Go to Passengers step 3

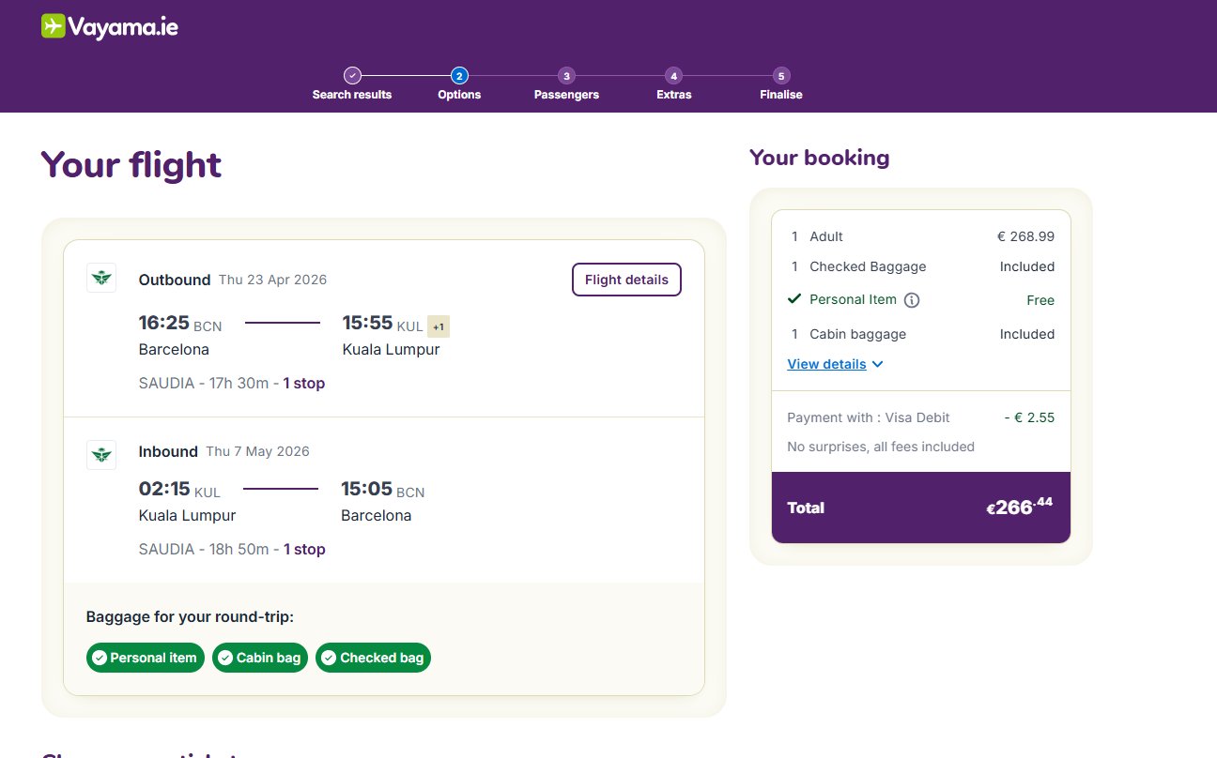tap(566, 76)
